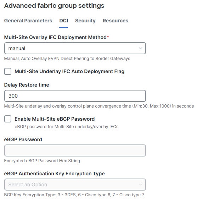Open eBGP Authentication Key Encryption Type dropdown

point(75,185)
